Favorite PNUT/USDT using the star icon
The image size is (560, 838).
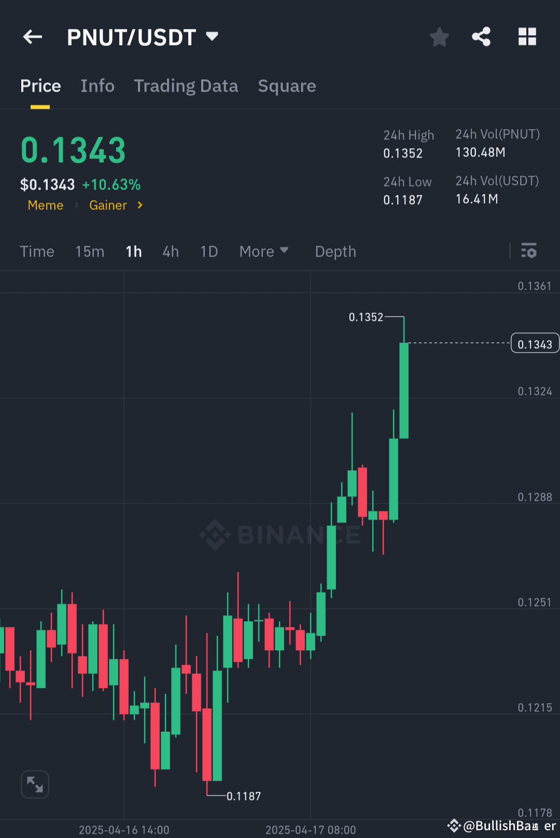(x=439, y=36)
